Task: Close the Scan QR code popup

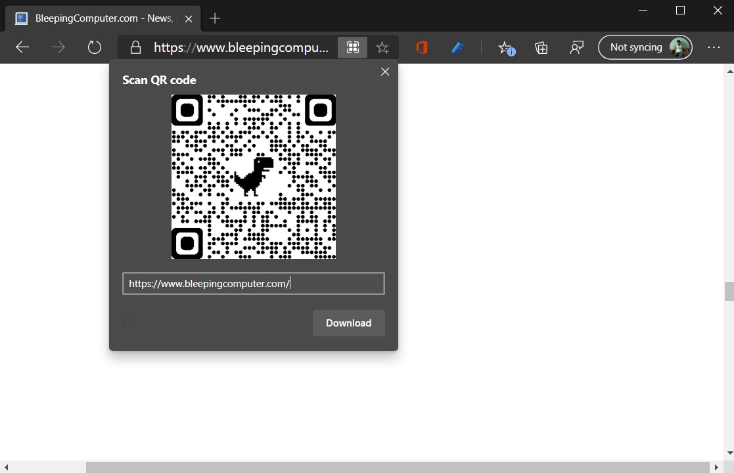Action: click(x=385, y=72)
